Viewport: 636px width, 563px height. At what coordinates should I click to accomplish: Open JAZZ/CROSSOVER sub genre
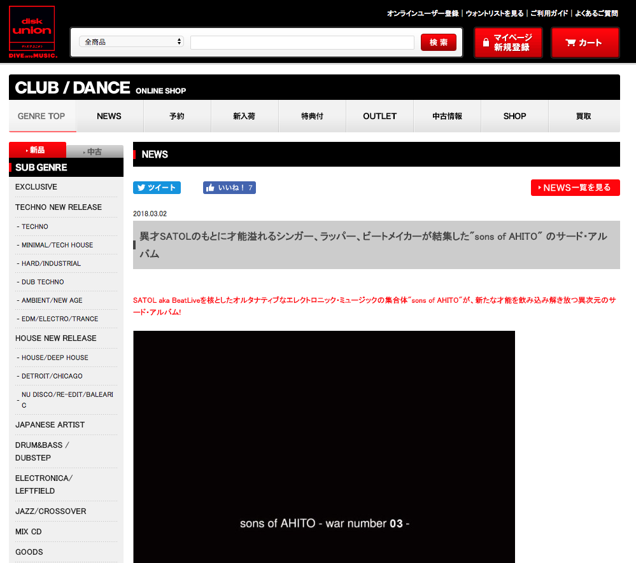[51, 511]
